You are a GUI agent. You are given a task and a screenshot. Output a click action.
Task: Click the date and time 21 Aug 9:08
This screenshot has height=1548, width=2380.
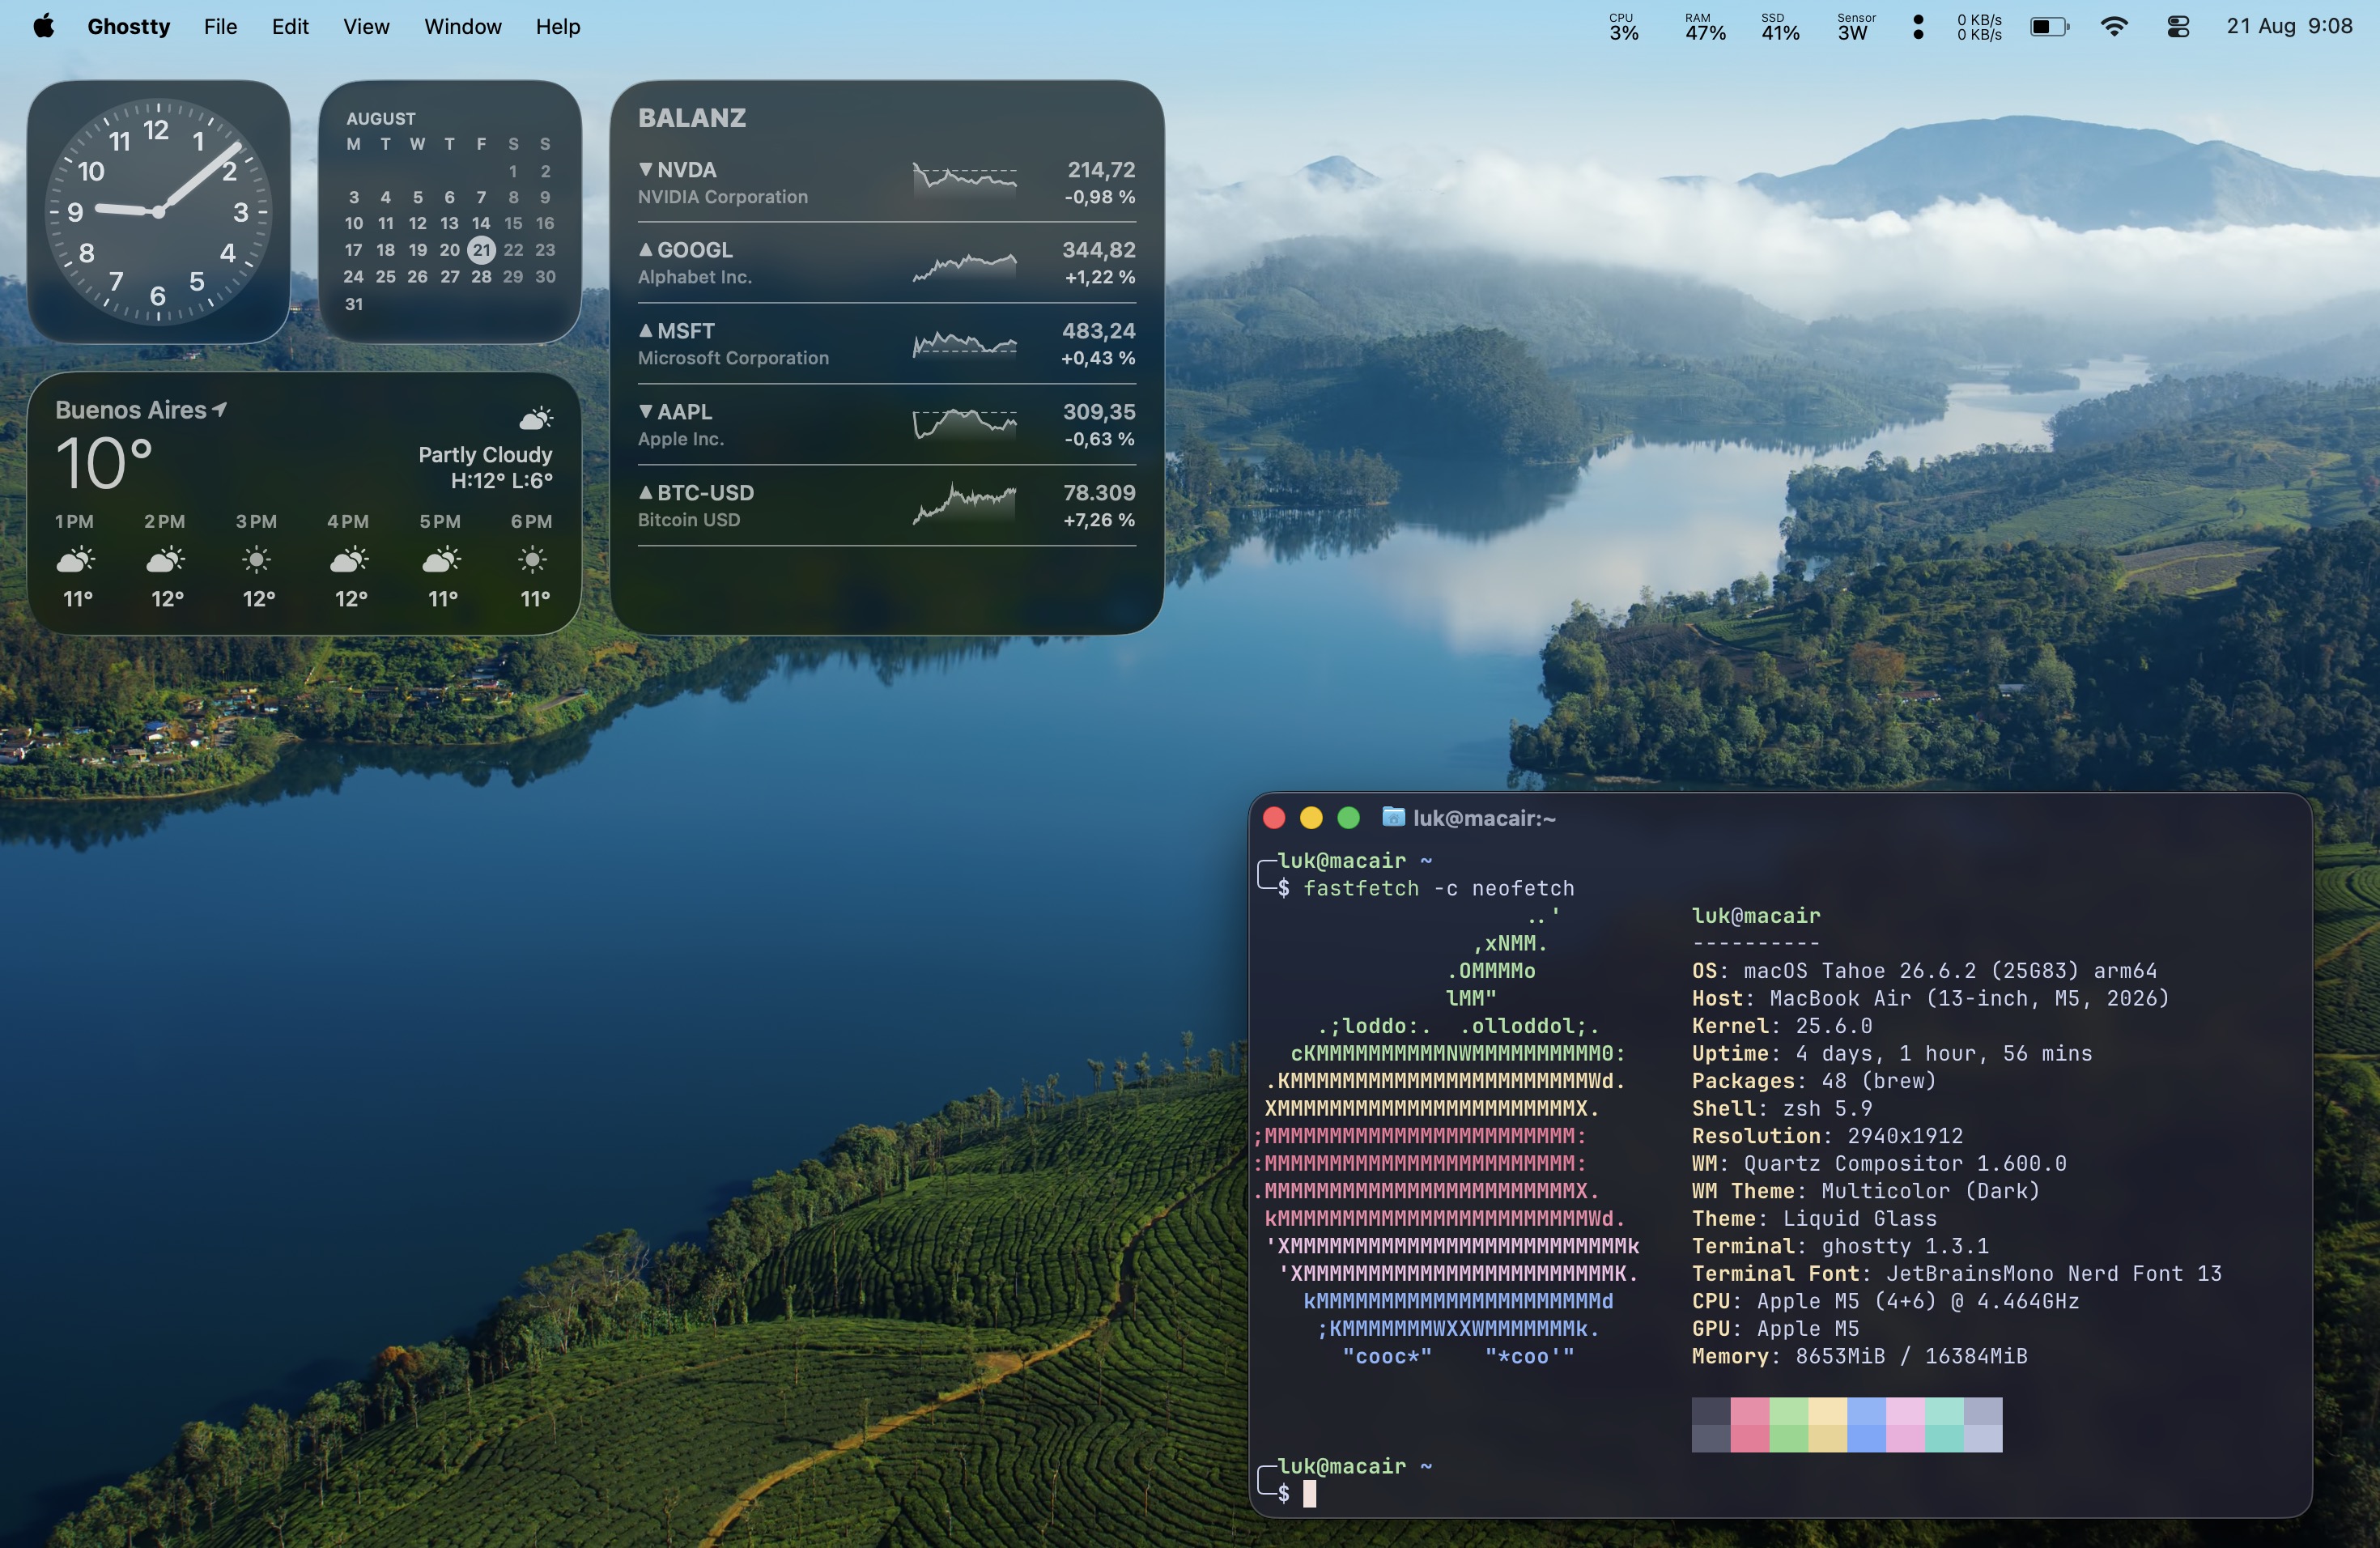point(2289,27)
